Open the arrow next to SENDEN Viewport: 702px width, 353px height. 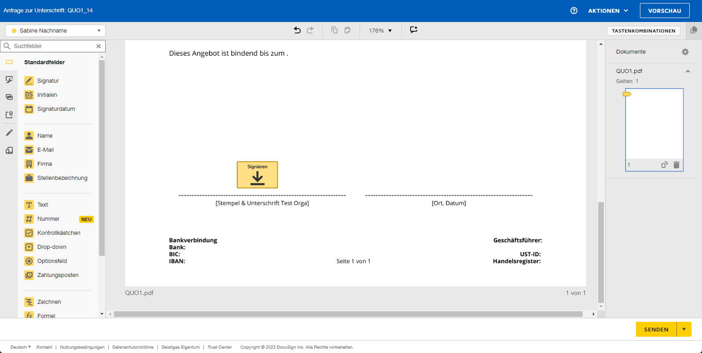[684, 329]
